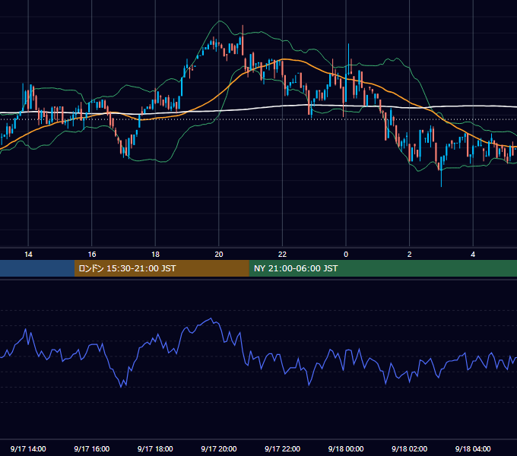Click the 9/17 22:00 date label

tap(283, 448)
